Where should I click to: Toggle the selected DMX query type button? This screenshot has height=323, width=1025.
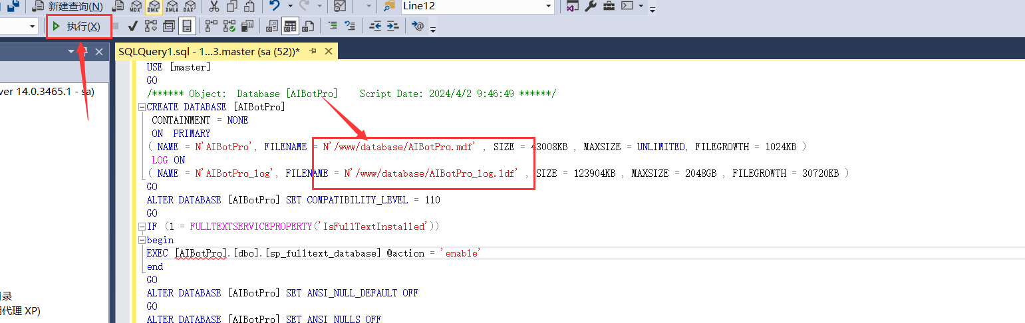click(153, 7)
